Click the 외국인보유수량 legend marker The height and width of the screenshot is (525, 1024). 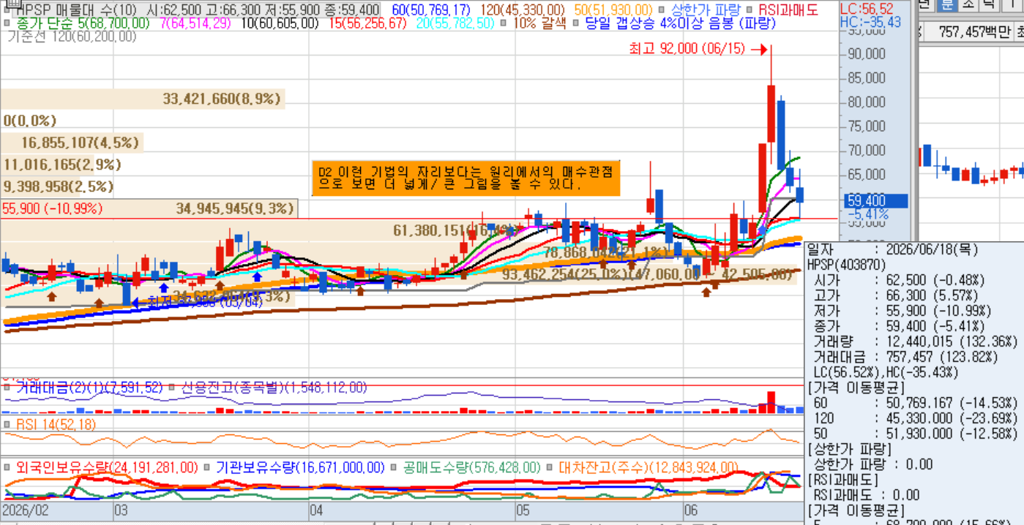(7, 467)
